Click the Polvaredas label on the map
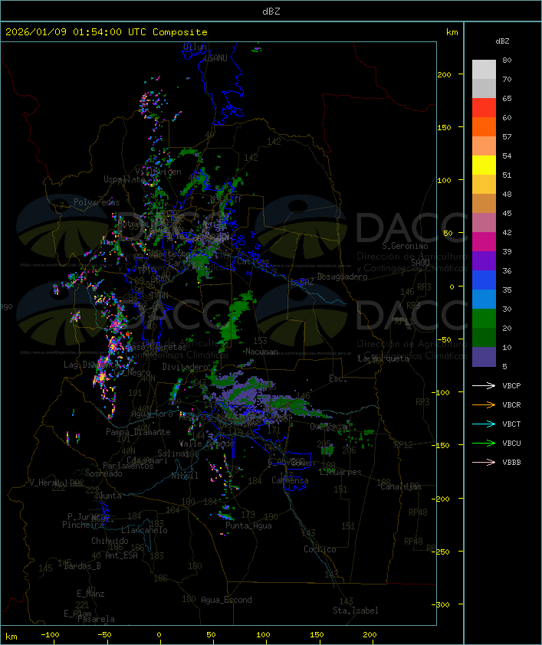This screenshot has height=645, width=542. coord(97,202)
